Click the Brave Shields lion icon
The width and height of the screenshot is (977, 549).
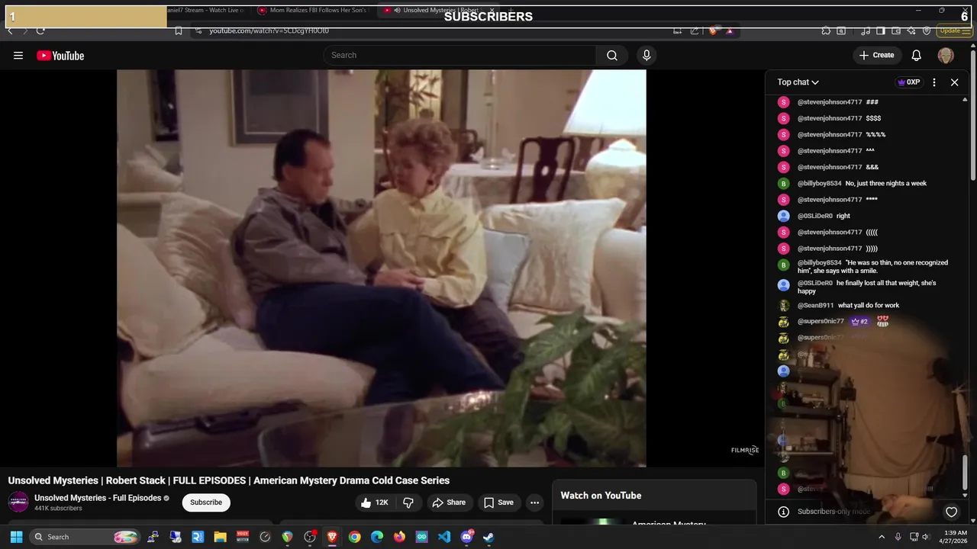[713, 30]
